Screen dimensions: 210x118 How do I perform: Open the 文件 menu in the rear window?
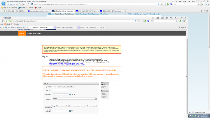tap(176, 1)
